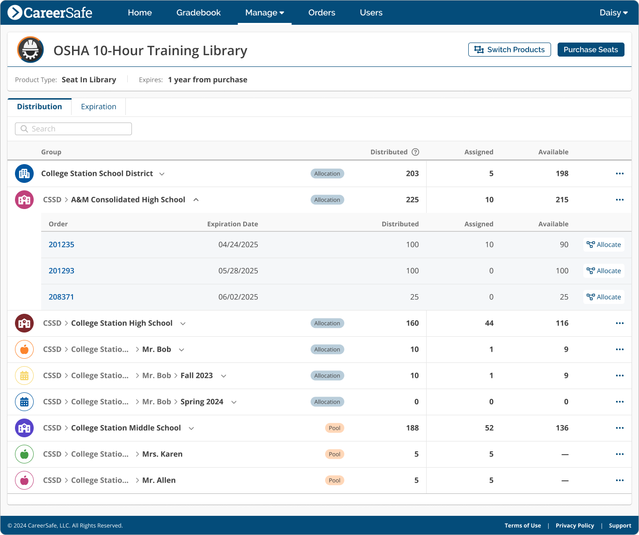Click the CareerSafe logo icon
This screenshot has width=639, height=535.
(15, 13)
